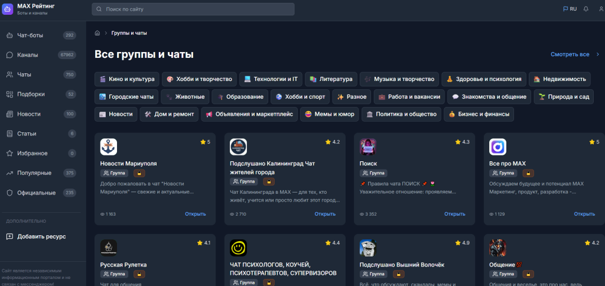Open Новости Мариуполя via Открыть
The height and width of the screenshot is (286, 605).
(195, 214)
